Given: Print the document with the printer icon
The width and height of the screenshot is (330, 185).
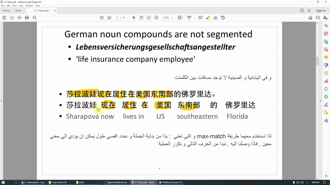Looking at the screenshot, I should coord(27,18).
